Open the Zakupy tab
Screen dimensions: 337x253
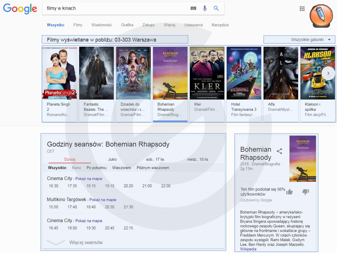point(149,25)
